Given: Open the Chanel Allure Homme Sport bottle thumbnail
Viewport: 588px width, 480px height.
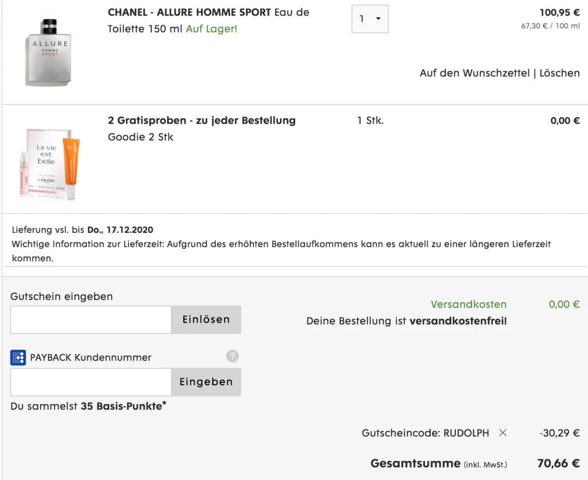Looking at the screenshot, I should point(49,52).
